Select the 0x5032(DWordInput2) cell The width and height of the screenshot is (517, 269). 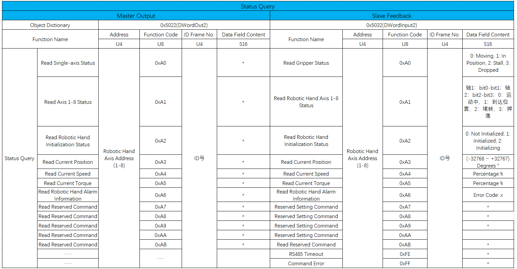pos(392,25)
